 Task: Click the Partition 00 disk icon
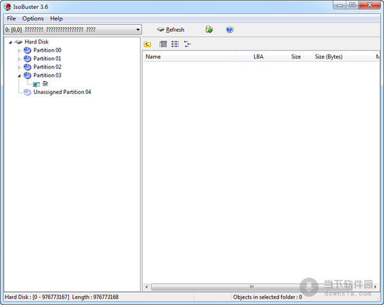click(x=28, y=51)
